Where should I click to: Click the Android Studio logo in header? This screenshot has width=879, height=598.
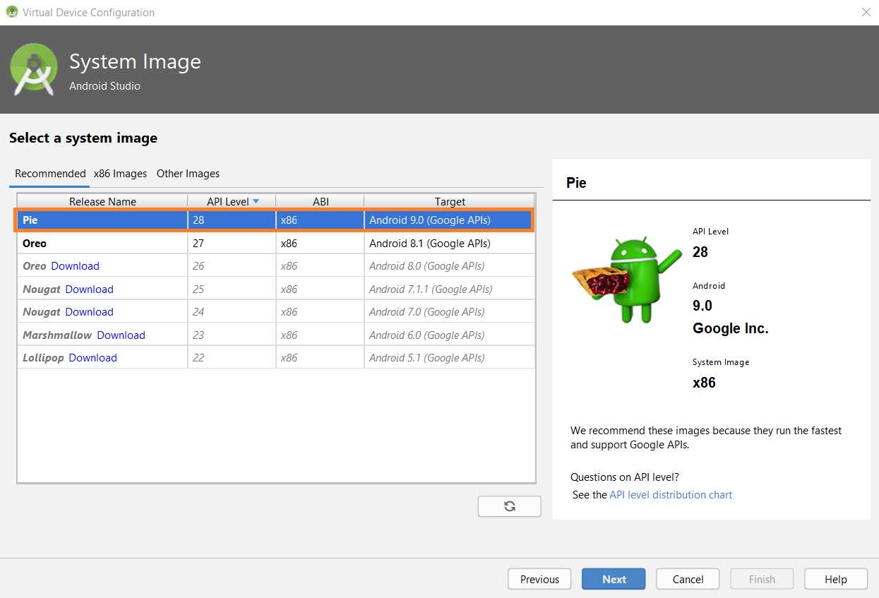34,69
